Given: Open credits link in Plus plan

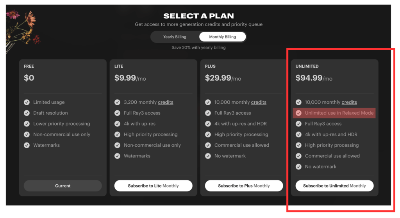Looking at the screenshot, I should (x=259, y=102).
